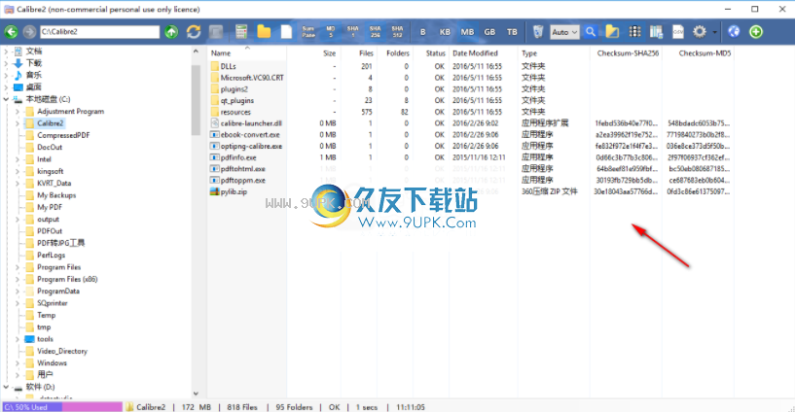Expand the Calibre2 tree node
Image resolution: width=795 pixels, height=412 pixels.
(18, 123)
